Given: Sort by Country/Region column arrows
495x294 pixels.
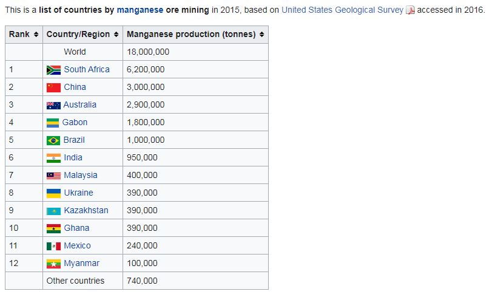Looking at the screenshot, I should click(x=116, y=35).
